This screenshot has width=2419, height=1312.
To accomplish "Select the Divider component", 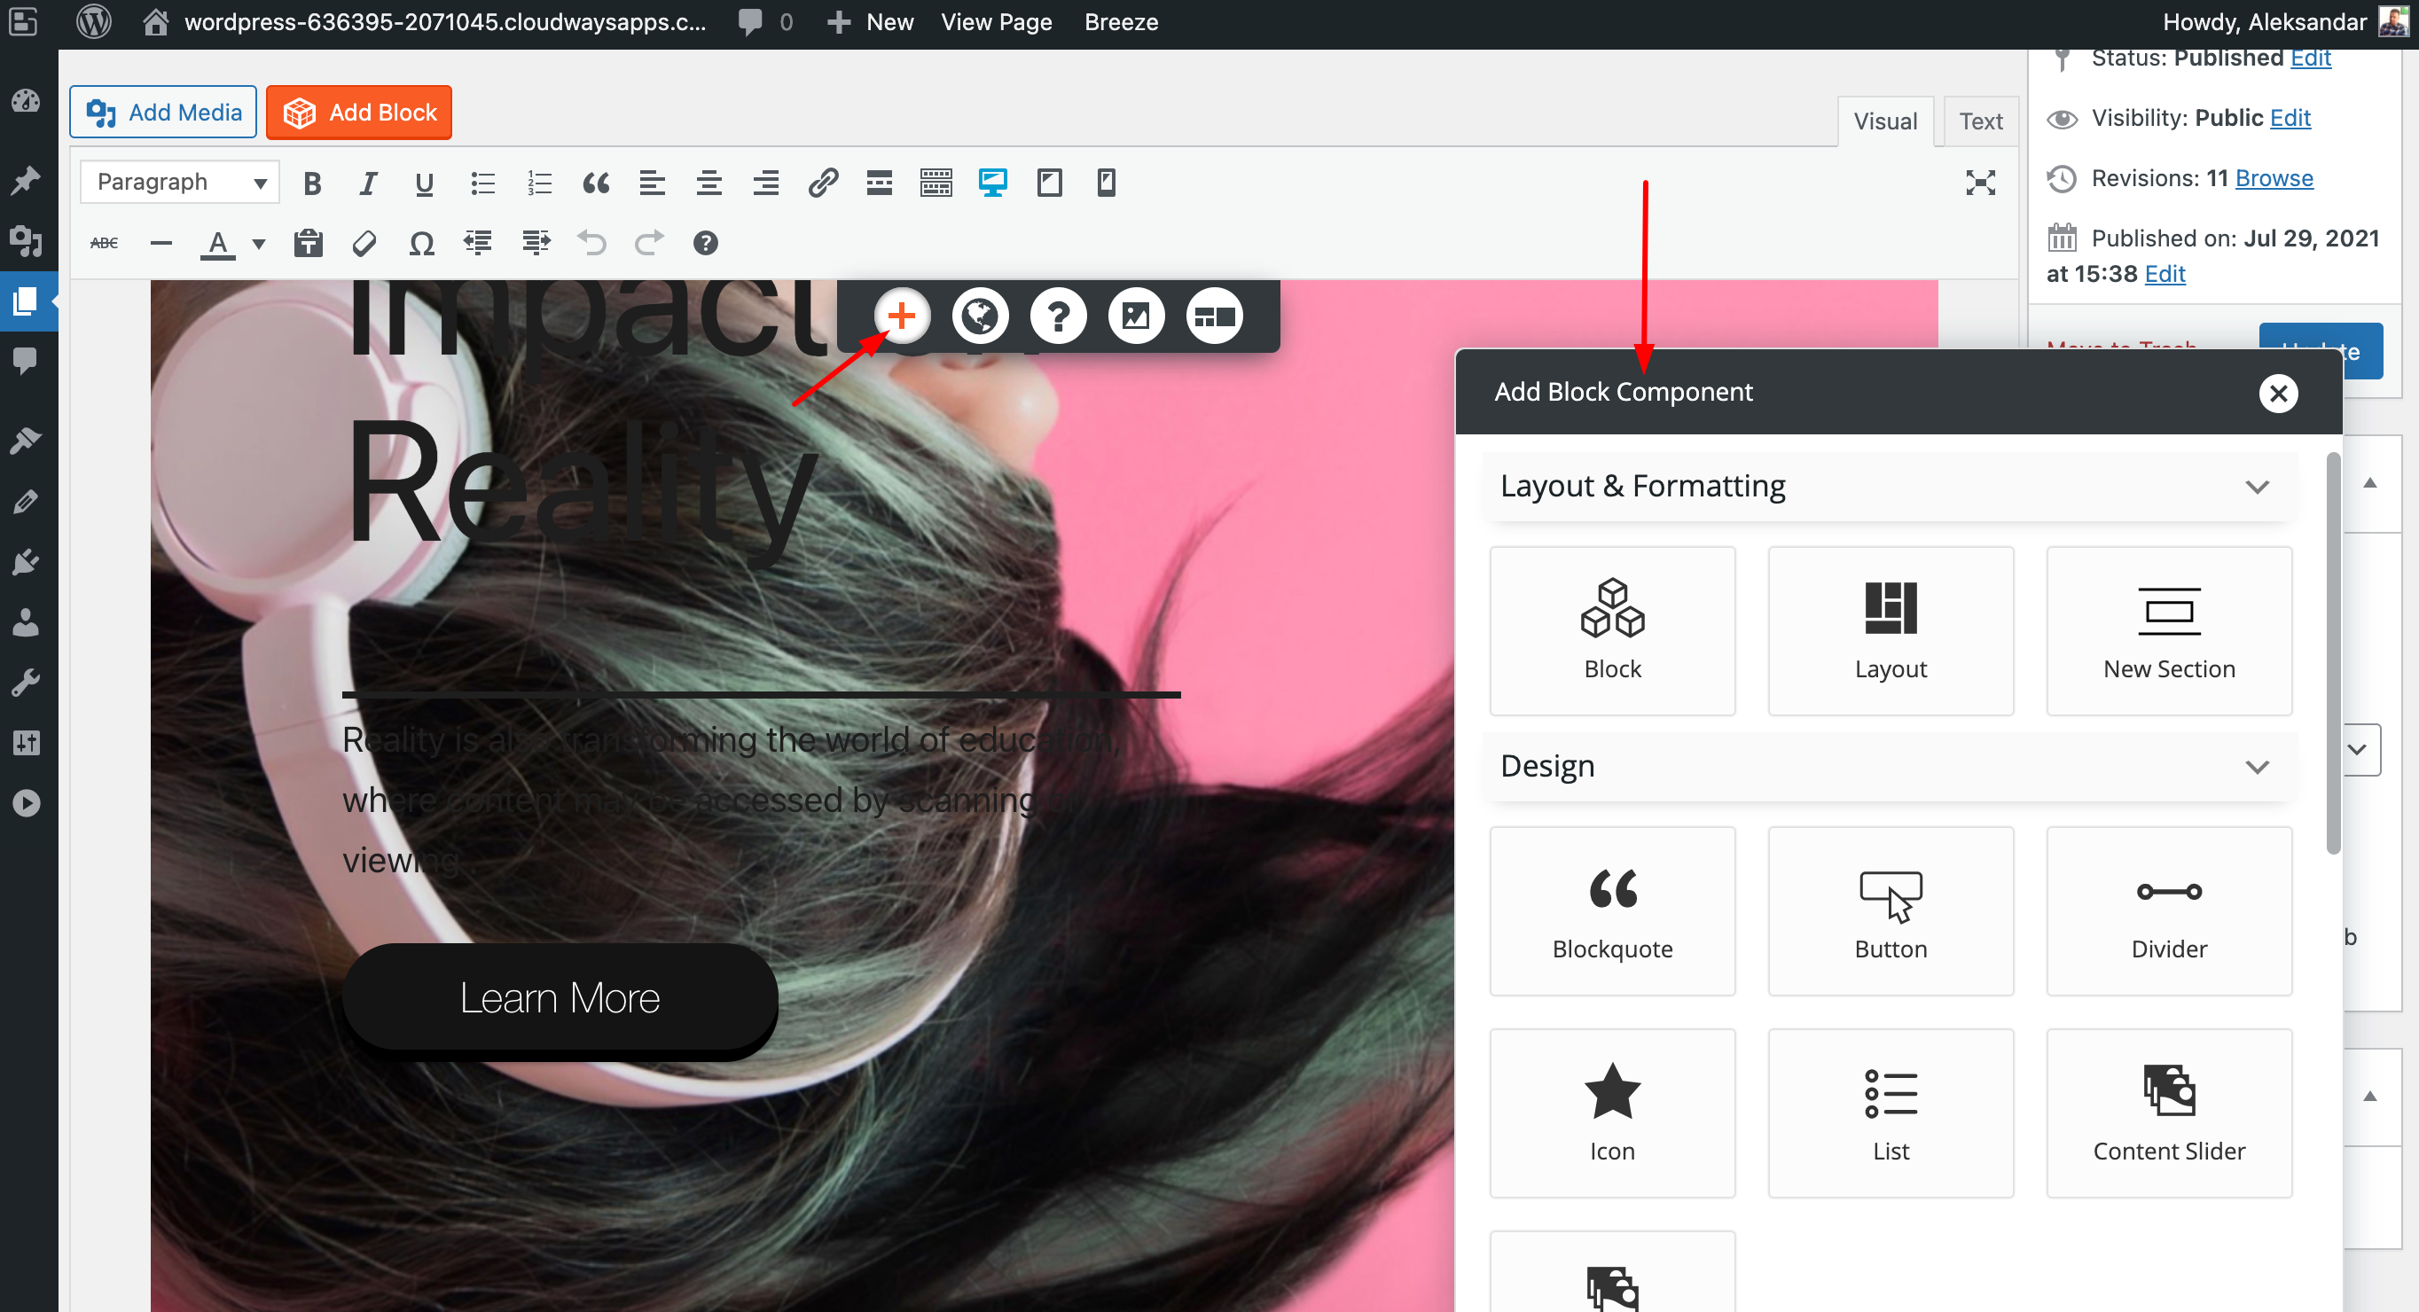I will (2168, 910).
